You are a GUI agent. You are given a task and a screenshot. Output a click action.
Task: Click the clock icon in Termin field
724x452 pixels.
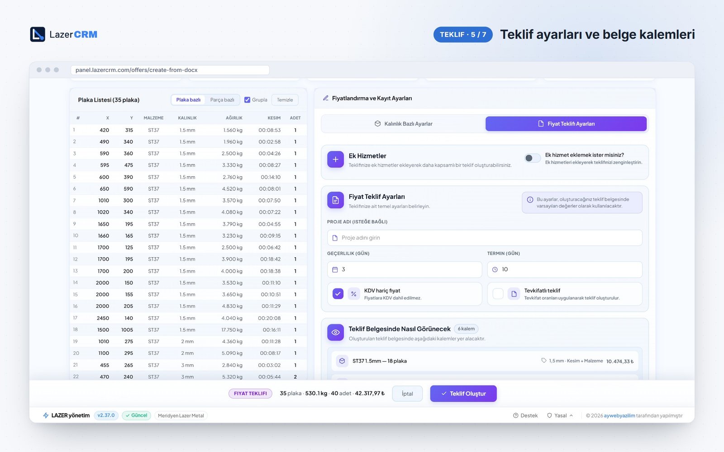(x=495, y=269)
